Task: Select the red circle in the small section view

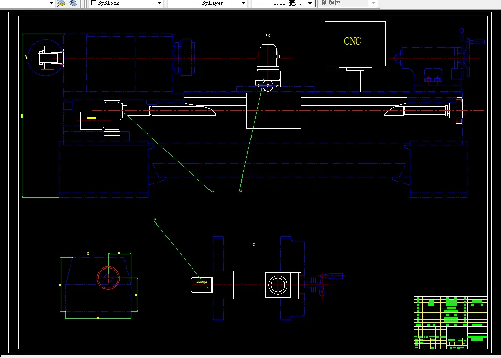Action: [x=108, y=278]
